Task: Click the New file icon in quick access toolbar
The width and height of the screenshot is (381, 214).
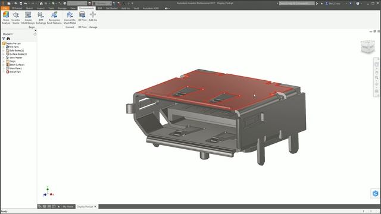Action: coord(9,4)
